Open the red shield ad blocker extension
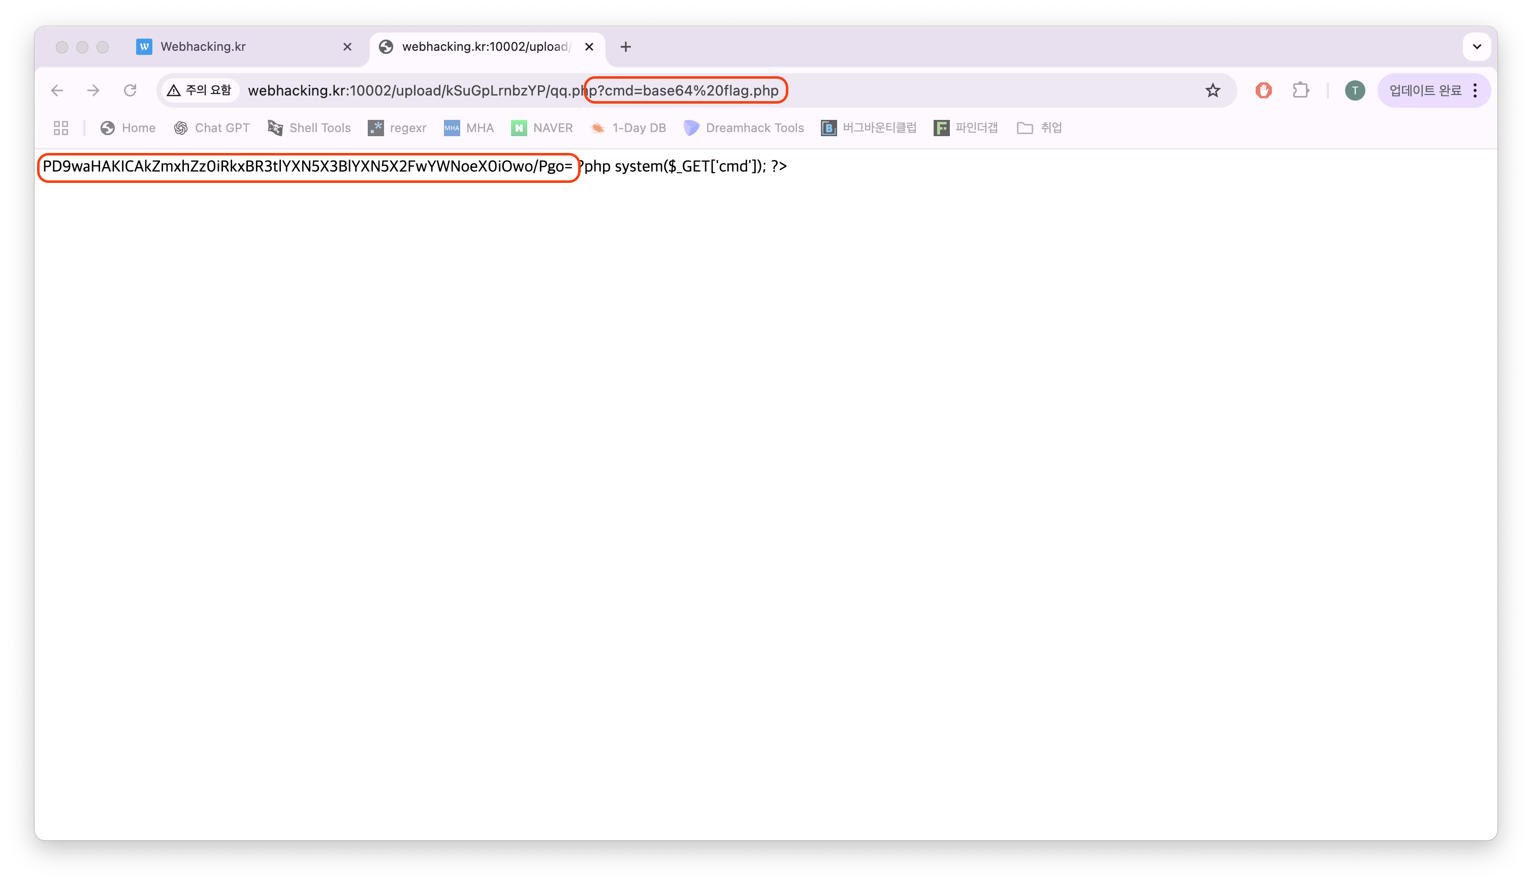Screen dimensions: 1532x883 [x=1263, y=90]
